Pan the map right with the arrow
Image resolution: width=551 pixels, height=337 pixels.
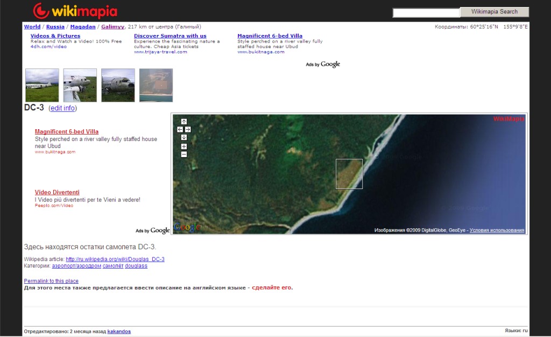(188, 129)
